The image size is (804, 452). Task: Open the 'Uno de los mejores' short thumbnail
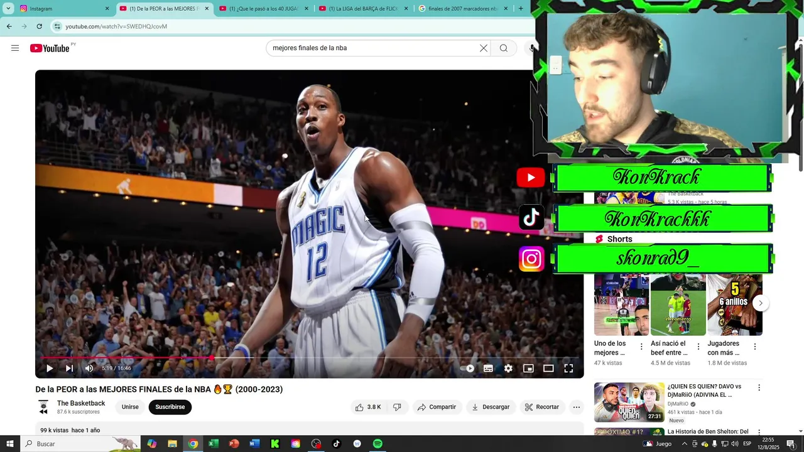tap(621, 305)
